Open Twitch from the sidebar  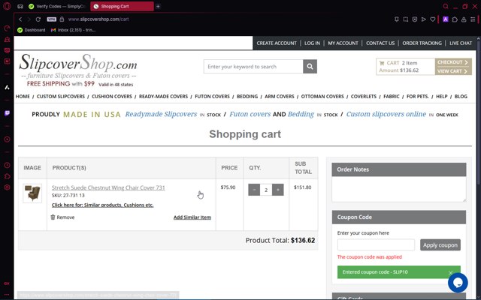tap(7, 113)
